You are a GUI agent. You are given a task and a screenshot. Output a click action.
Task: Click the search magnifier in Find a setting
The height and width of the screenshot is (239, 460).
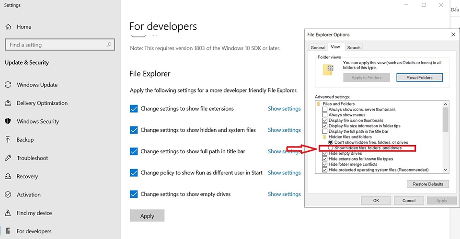(109, 45)
